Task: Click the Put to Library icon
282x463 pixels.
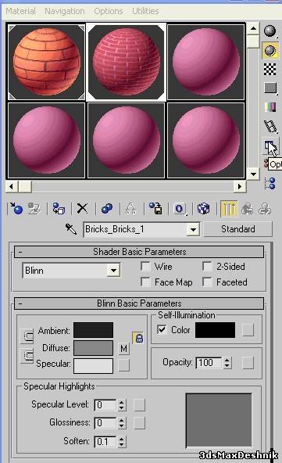Action: pyautogui.click(x=155, y=209)
